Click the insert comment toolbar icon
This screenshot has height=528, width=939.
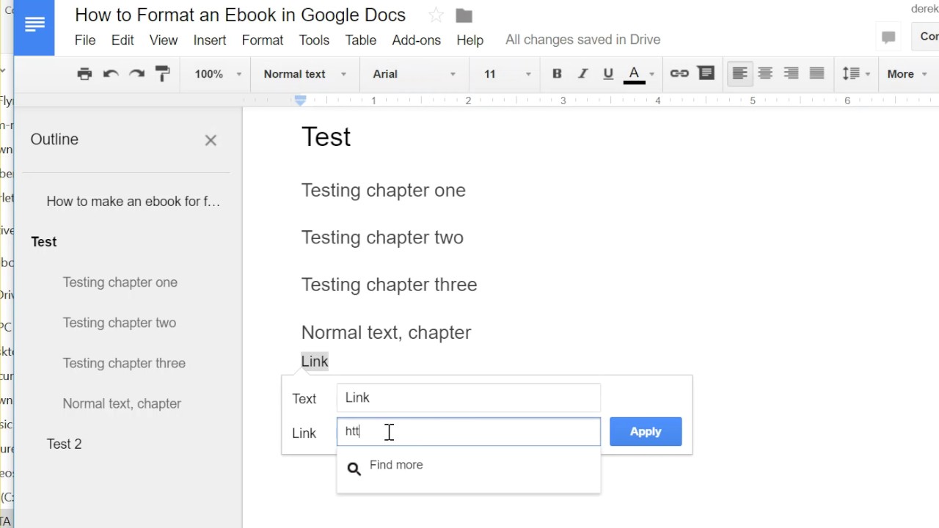(706, 73)
